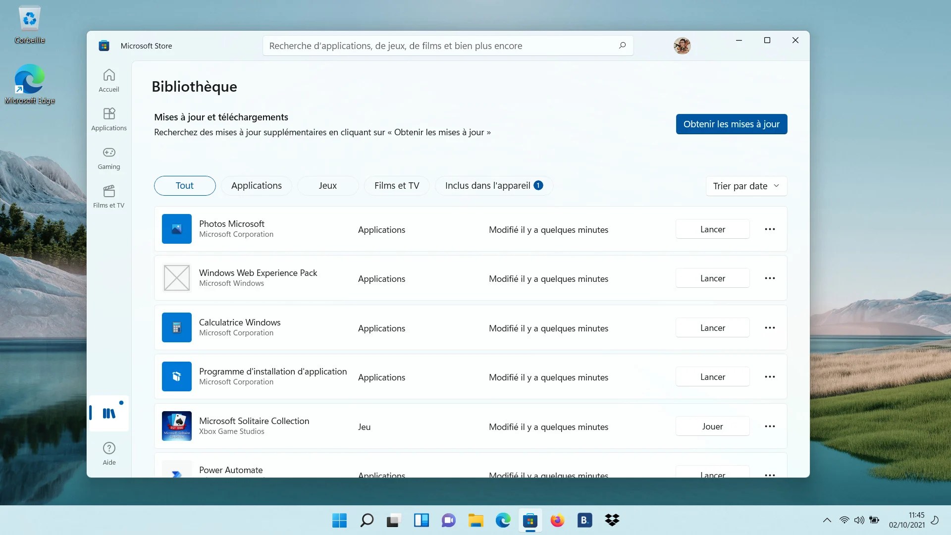Click Lancer for Programme d'installation d'application
Viewport: 951px width, 535px height.
click(x=712, y=376)
